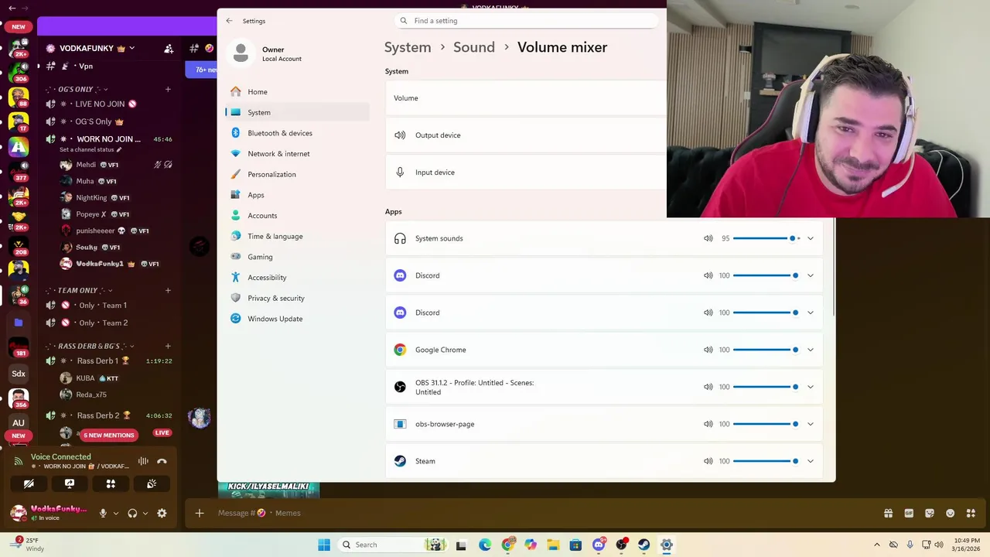Open the Sdx server icon in Discord
990x557 pixels.
pyautogui.click(x=19, y=374)
